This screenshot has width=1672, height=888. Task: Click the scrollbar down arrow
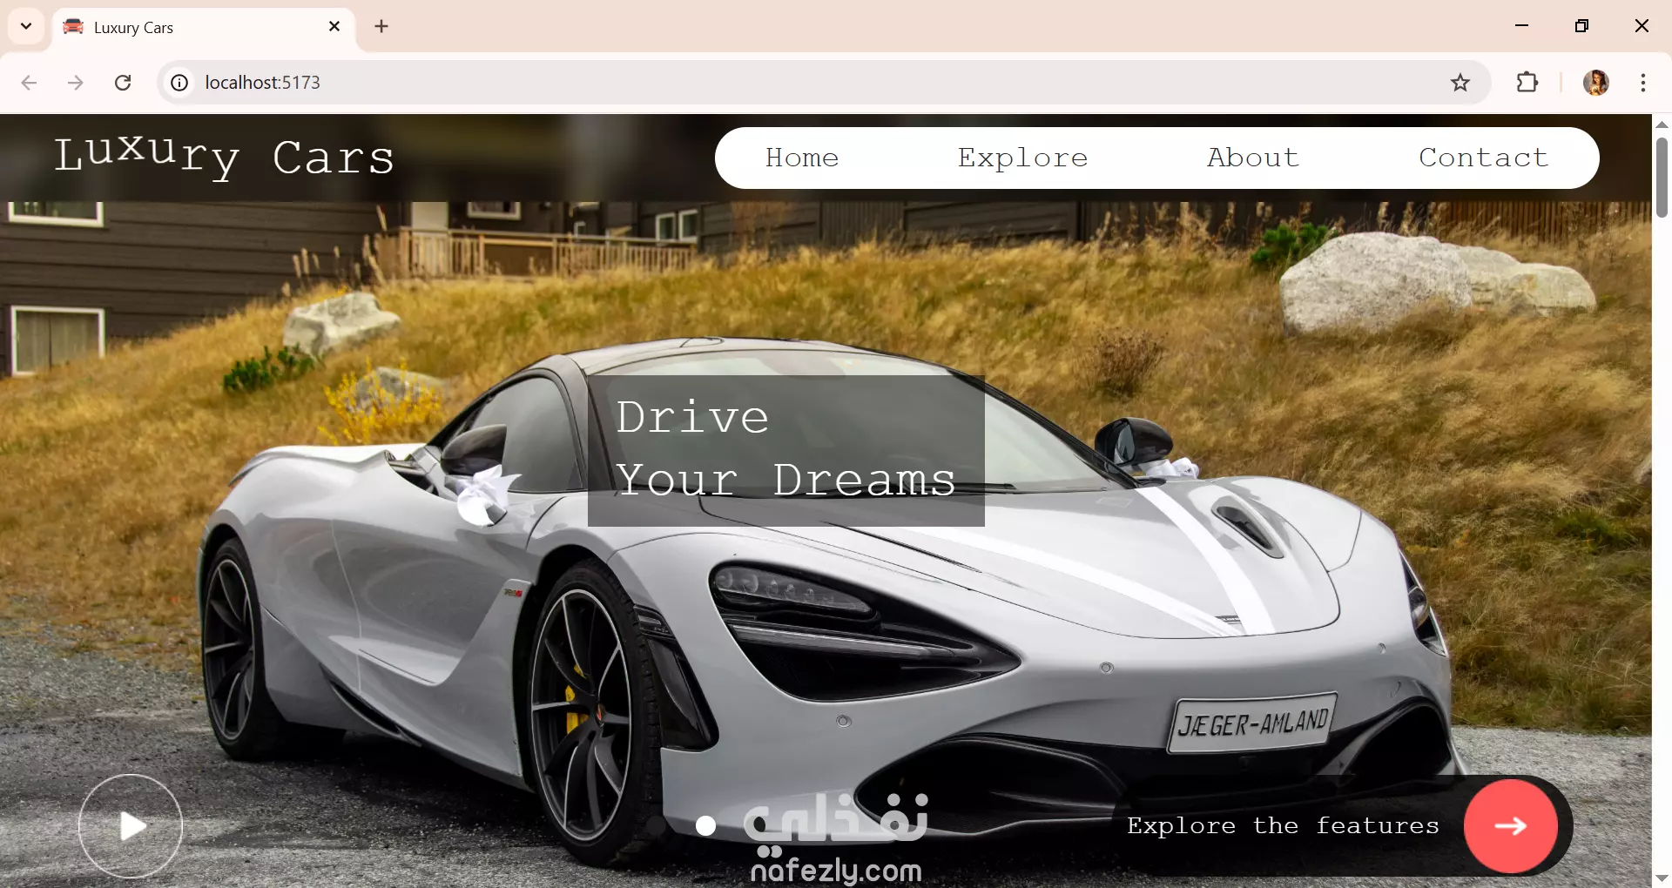click(1662, 878)
